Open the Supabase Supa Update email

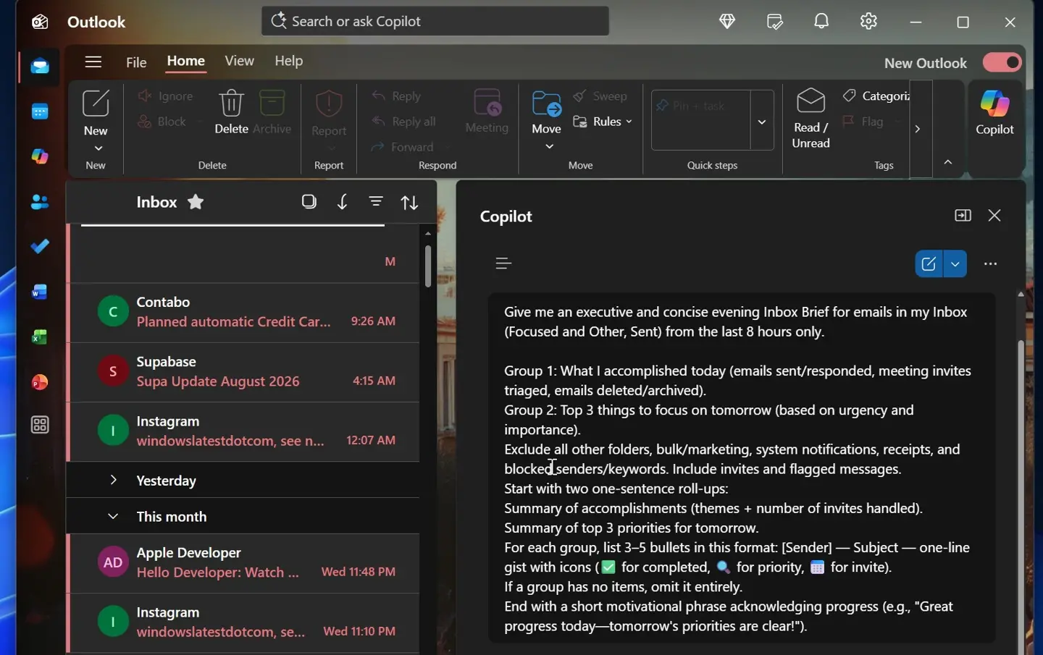tap(243, 371)
